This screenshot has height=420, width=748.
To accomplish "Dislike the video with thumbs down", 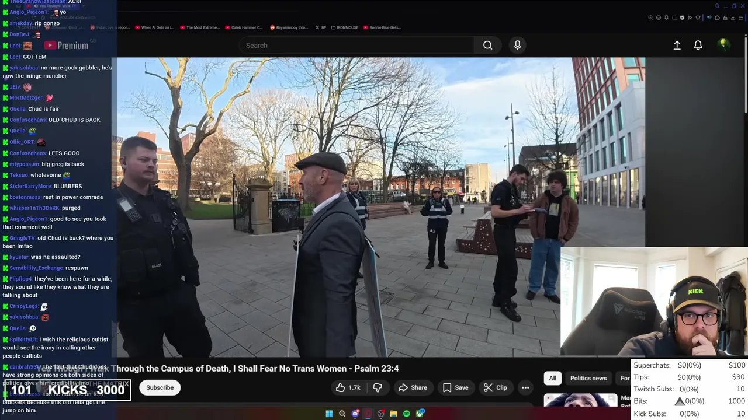I will point(378,387).
